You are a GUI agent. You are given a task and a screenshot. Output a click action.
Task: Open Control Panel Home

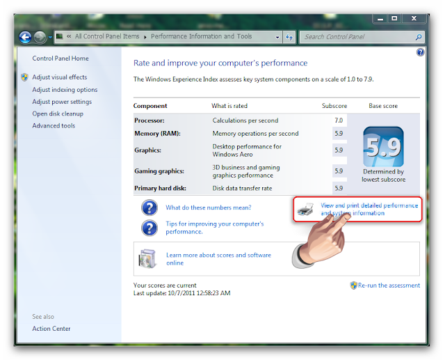click(60, 58)
